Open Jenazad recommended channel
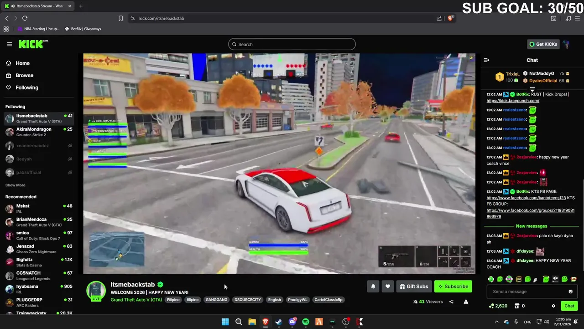 [x=38, y=249]
